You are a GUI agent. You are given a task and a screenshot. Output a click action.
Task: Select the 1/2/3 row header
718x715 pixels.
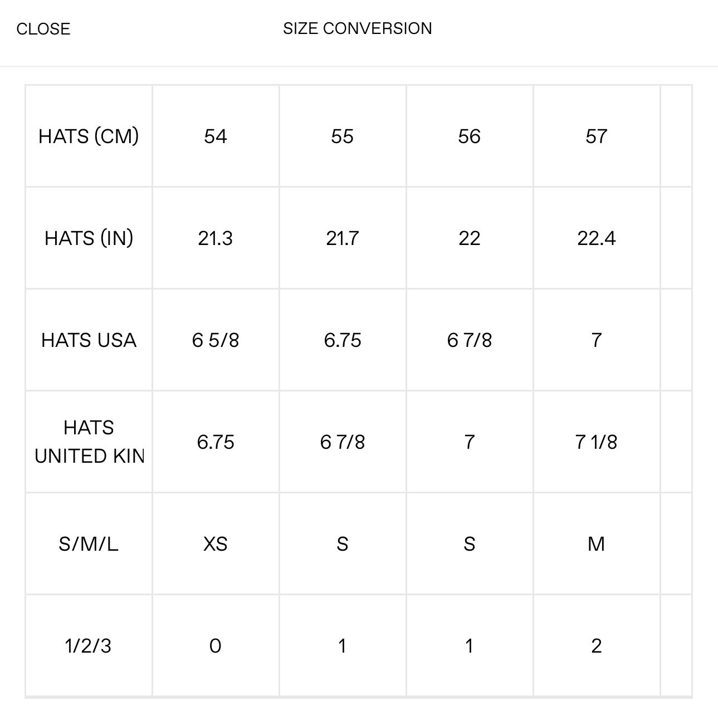click(89, 646)
